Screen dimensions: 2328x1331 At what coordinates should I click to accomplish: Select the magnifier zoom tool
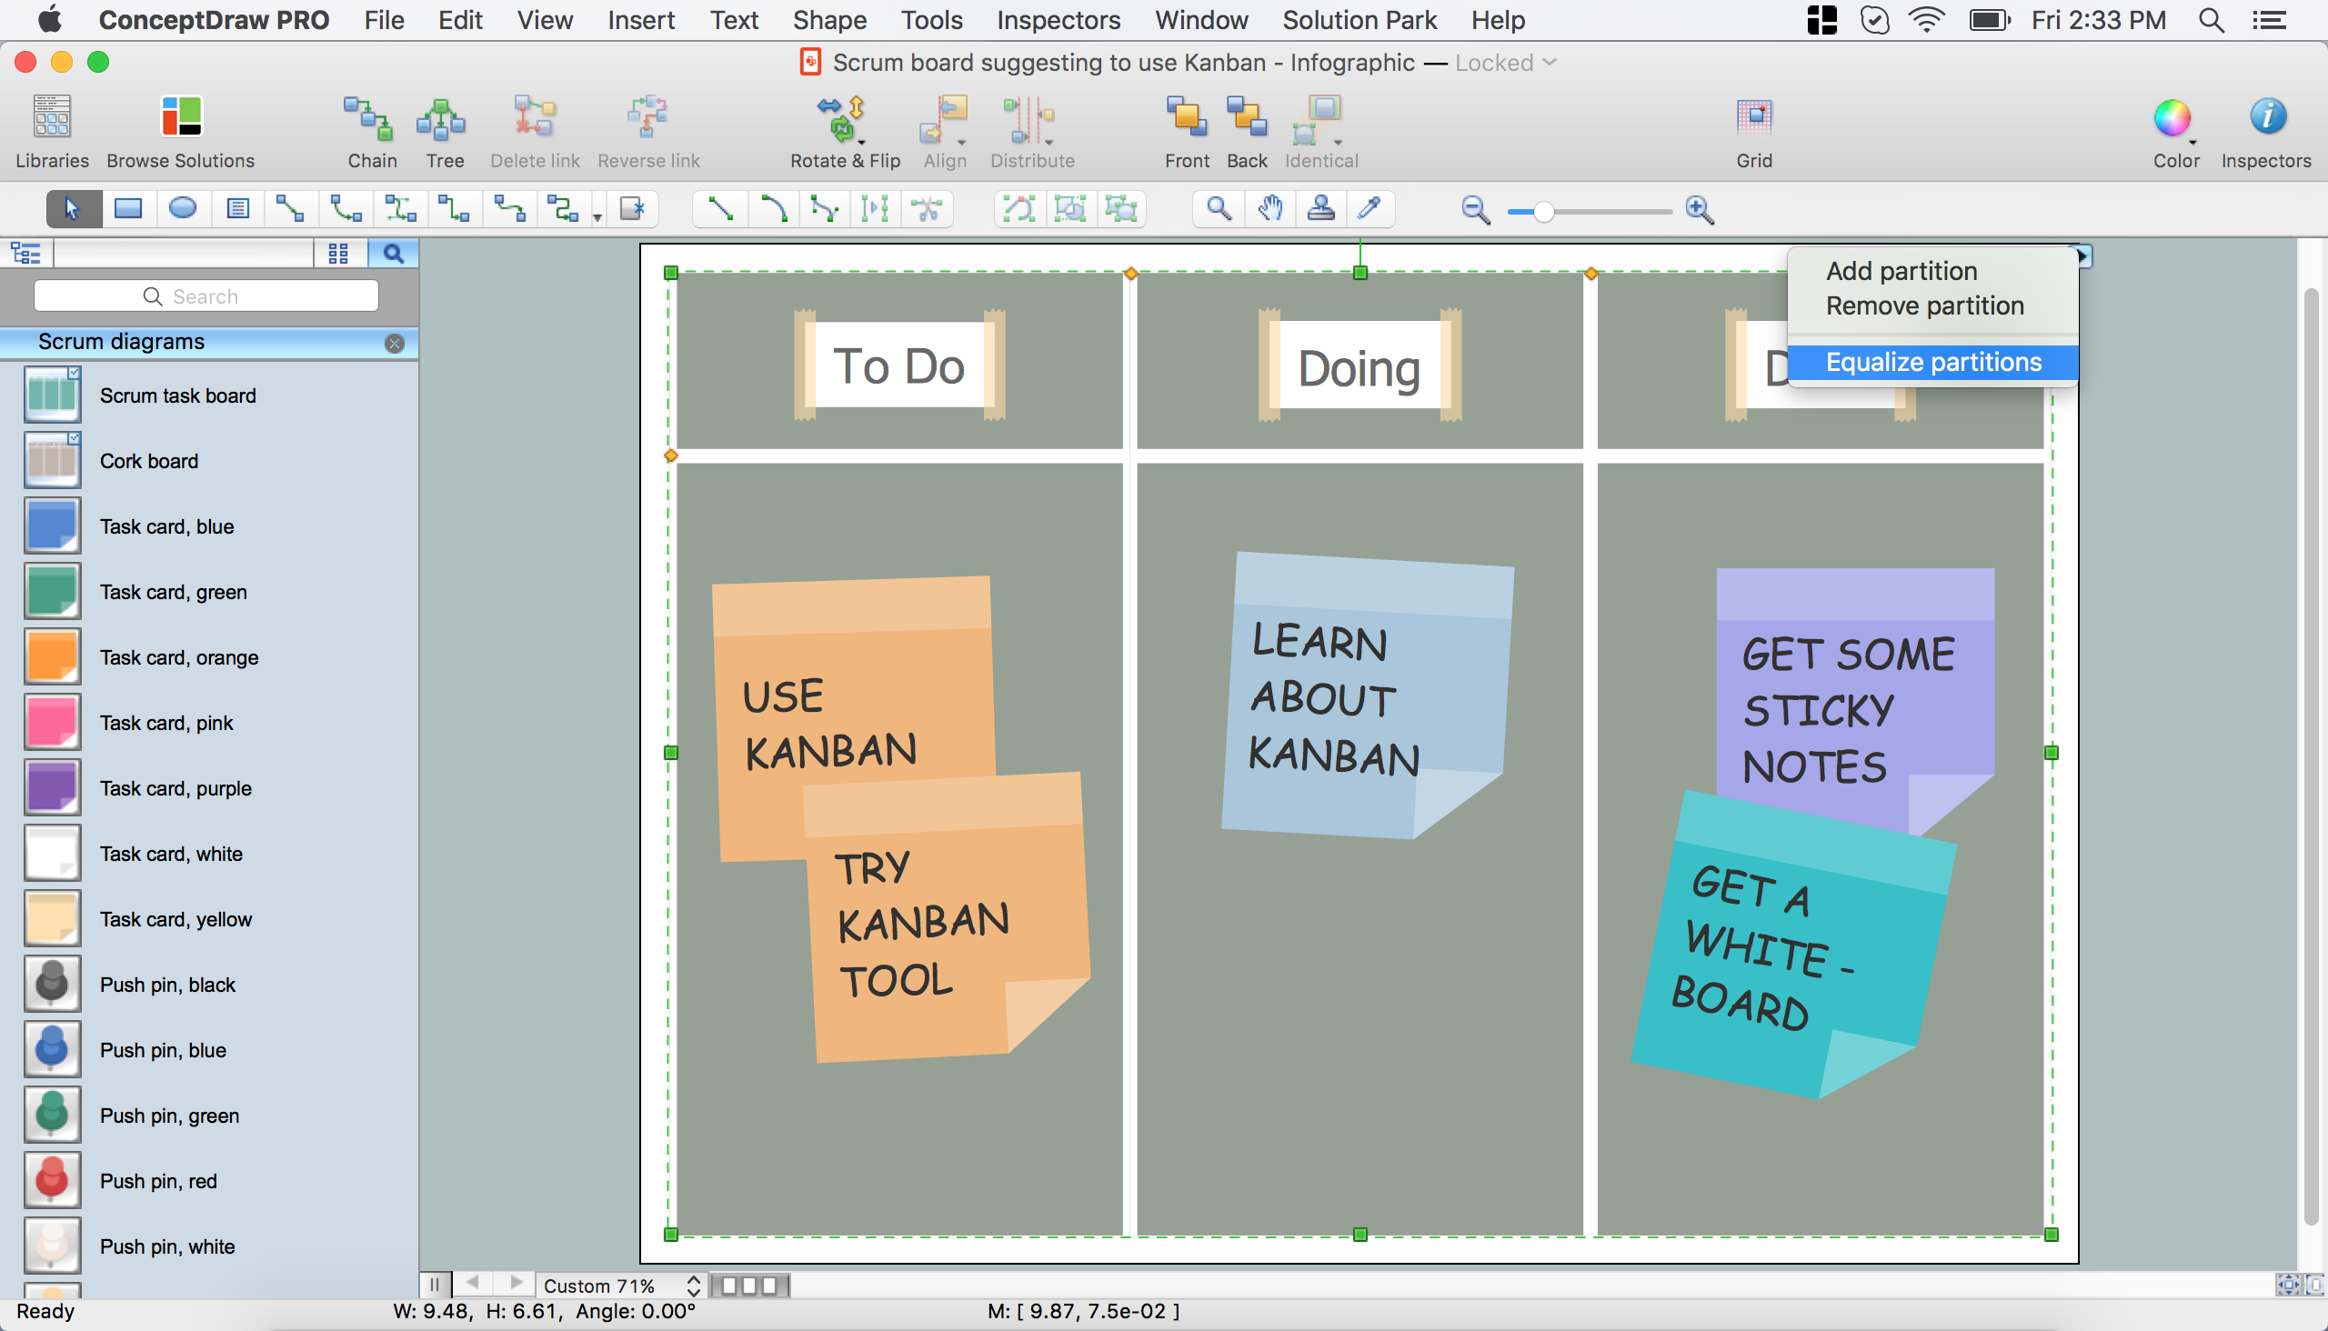1218,209
